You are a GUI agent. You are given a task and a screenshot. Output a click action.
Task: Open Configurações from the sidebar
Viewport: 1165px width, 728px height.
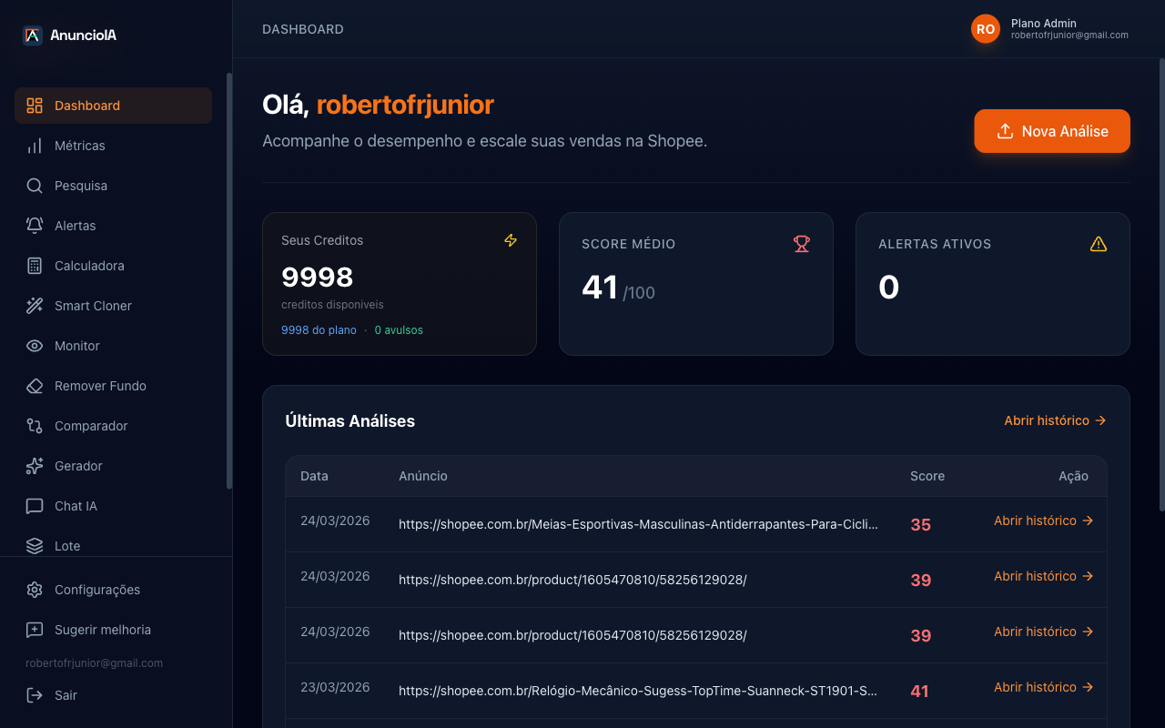[96, 590]
